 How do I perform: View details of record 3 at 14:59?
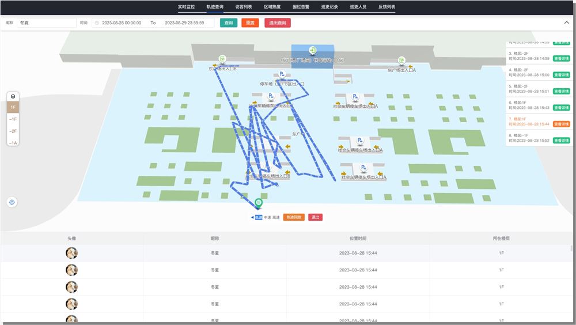561,58
